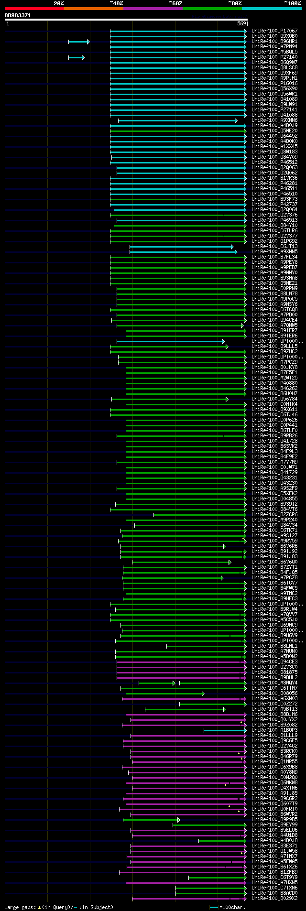Select the UniRef100_P40880 label

coord(274,383)
